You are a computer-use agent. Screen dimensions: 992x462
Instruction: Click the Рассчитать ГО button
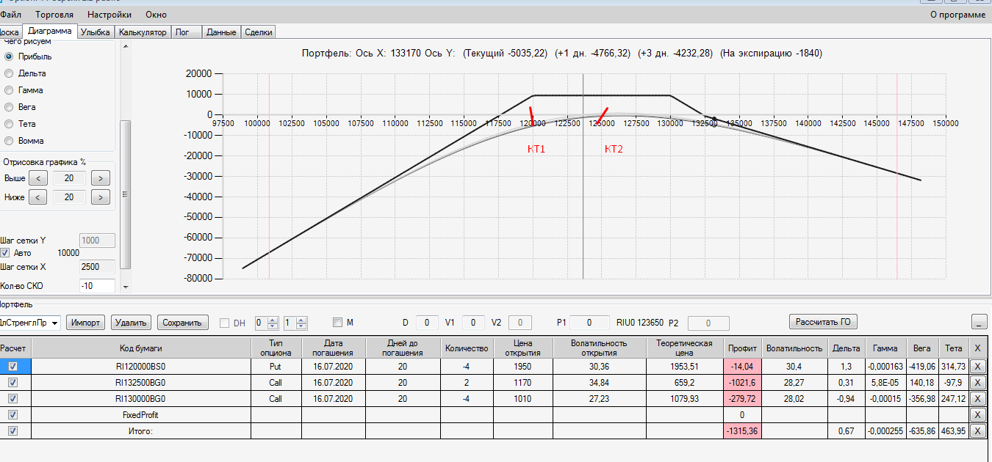pyautogui.click(x=823, y=322)
